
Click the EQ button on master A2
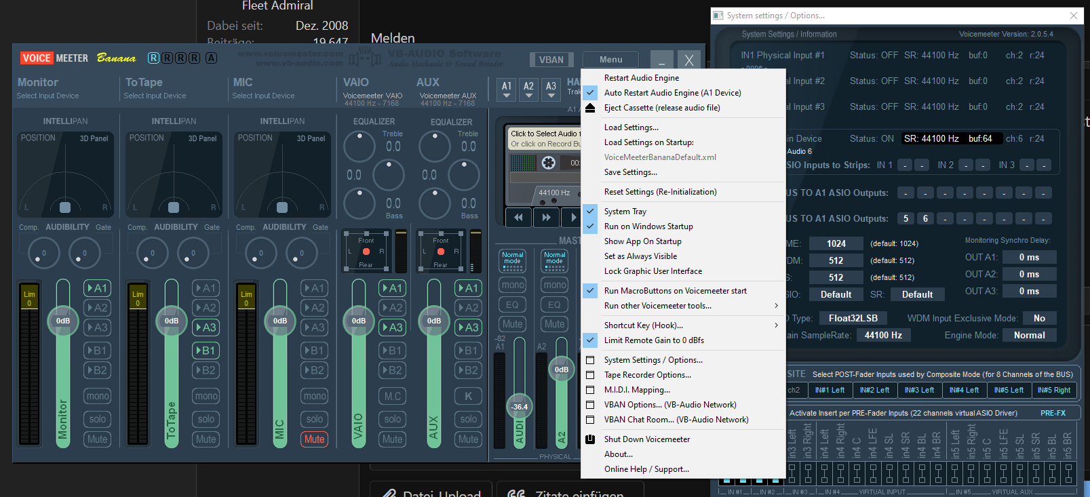point(554,304)
